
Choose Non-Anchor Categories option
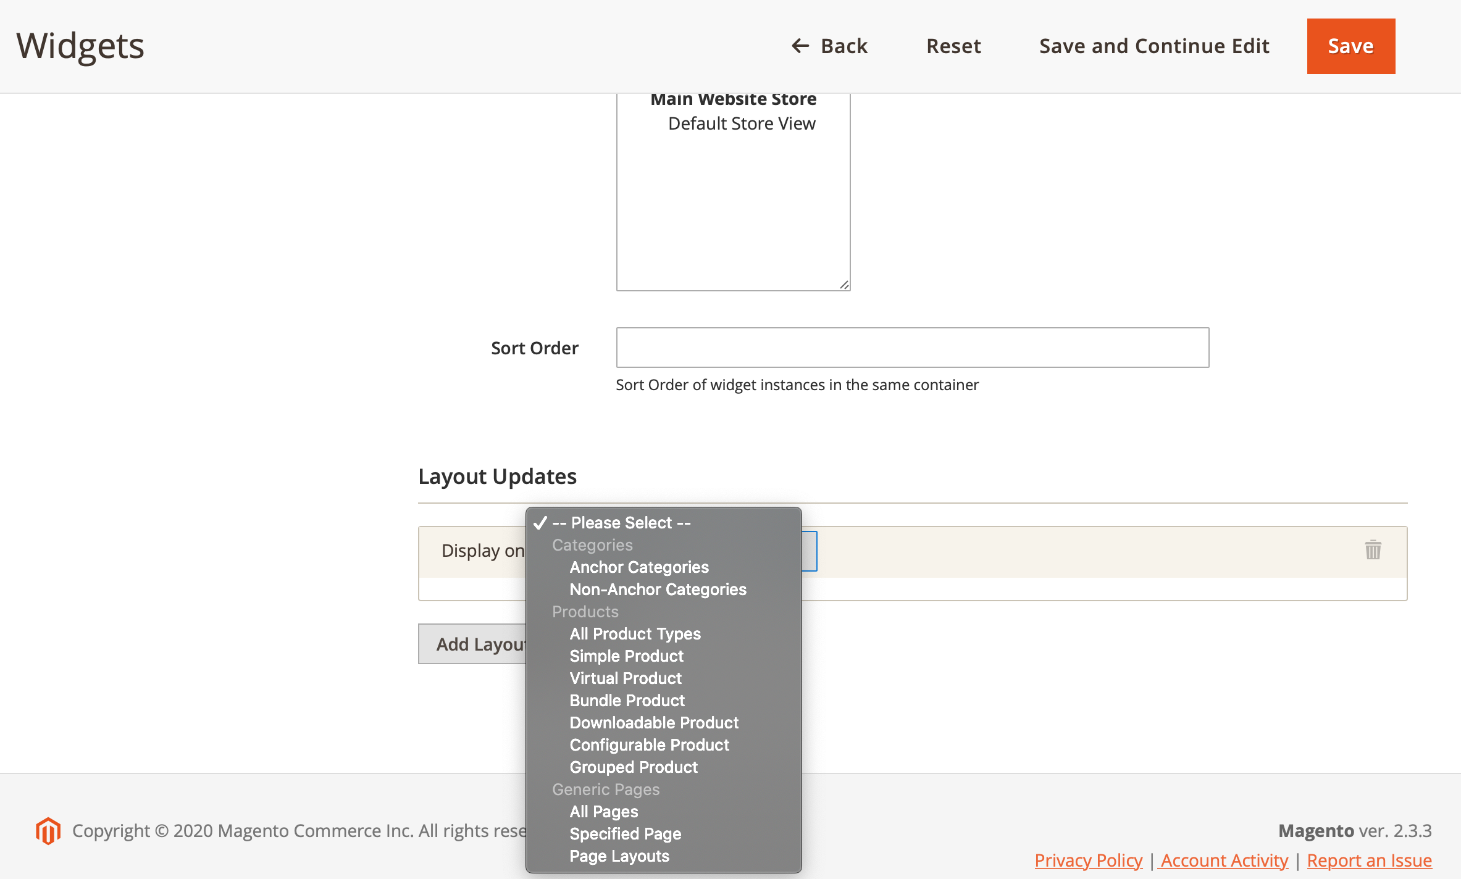pyautogui.click(x=663, y=589)
